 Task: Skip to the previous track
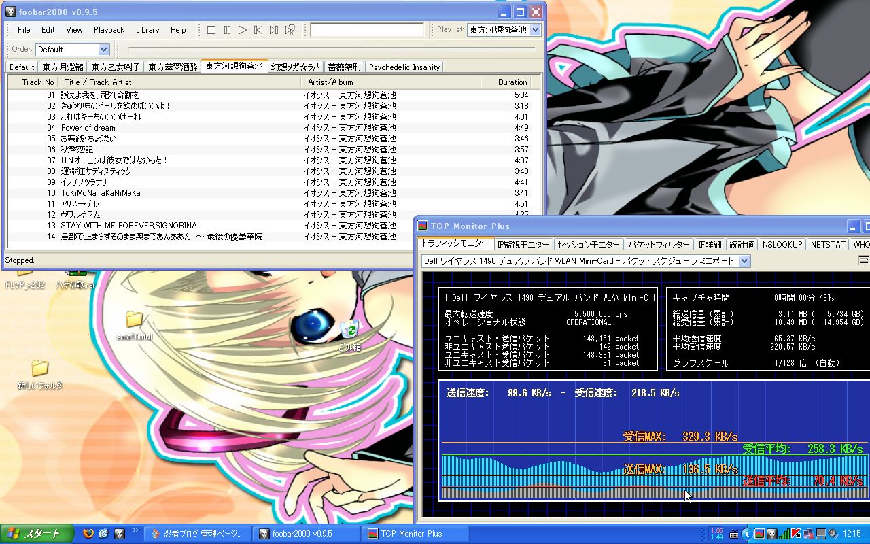pyautogui.click(x=258, y=30)
